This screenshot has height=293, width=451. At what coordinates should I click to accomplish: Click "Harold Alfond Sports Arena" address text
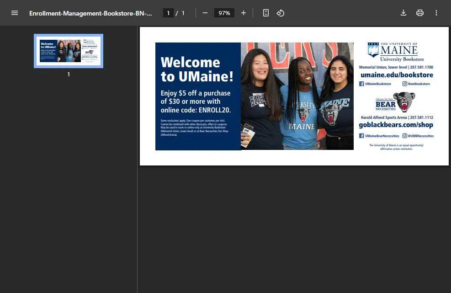(384, 117)
